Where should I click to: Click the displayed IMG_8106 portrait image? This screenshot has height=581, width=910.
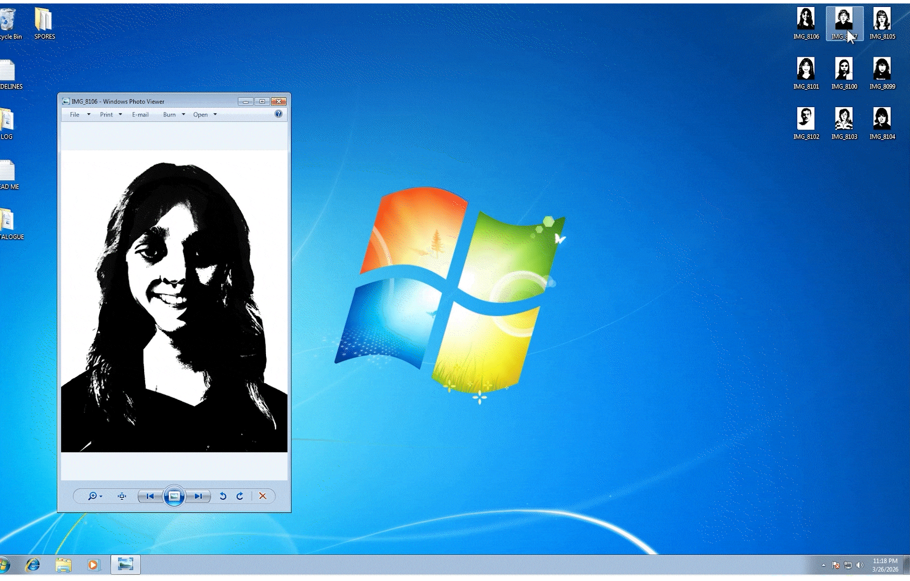coord(174,301)
